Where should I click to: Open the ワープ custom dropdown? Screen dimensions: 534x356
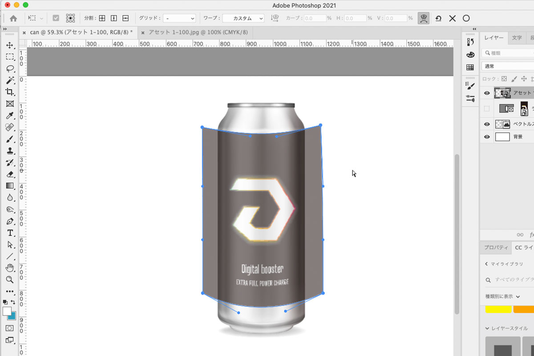243,18
